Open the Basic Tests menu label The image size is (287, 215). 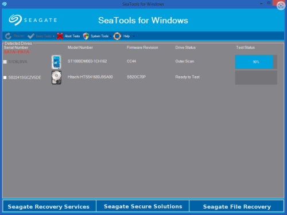[x=44, y=36]
